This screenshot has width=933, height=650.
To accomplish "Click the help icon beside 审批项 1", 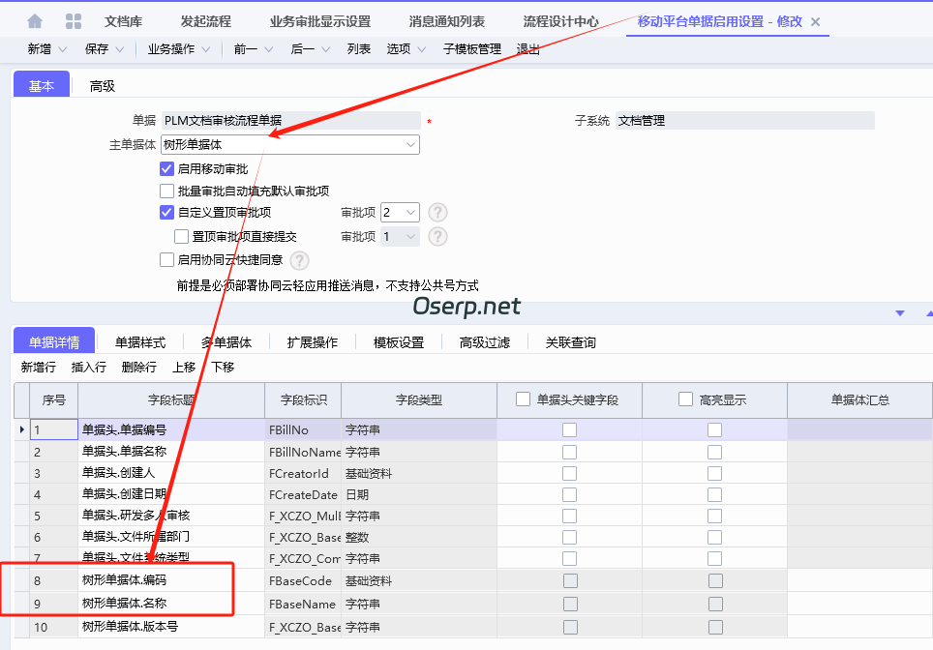I will pos(436,235).
